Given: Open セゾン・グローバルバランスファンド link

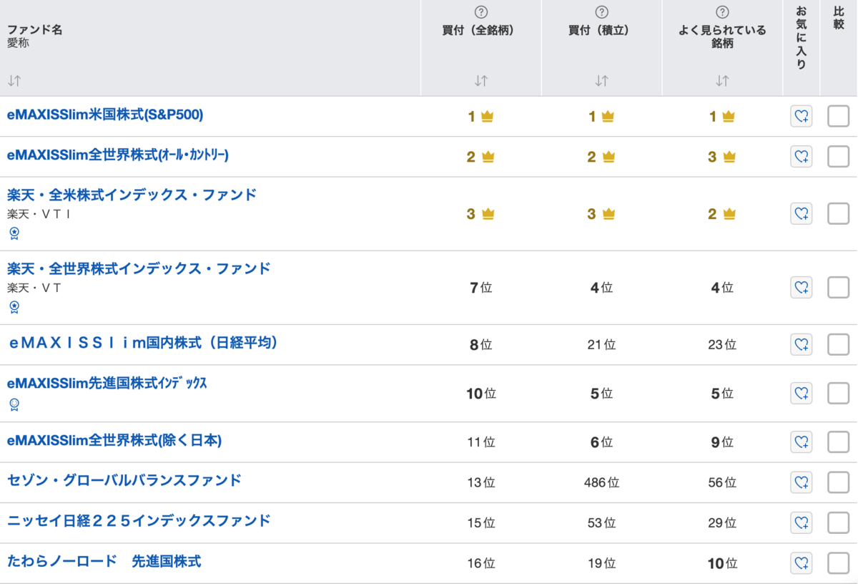Looking at the screenshot, I should point(124,480).
